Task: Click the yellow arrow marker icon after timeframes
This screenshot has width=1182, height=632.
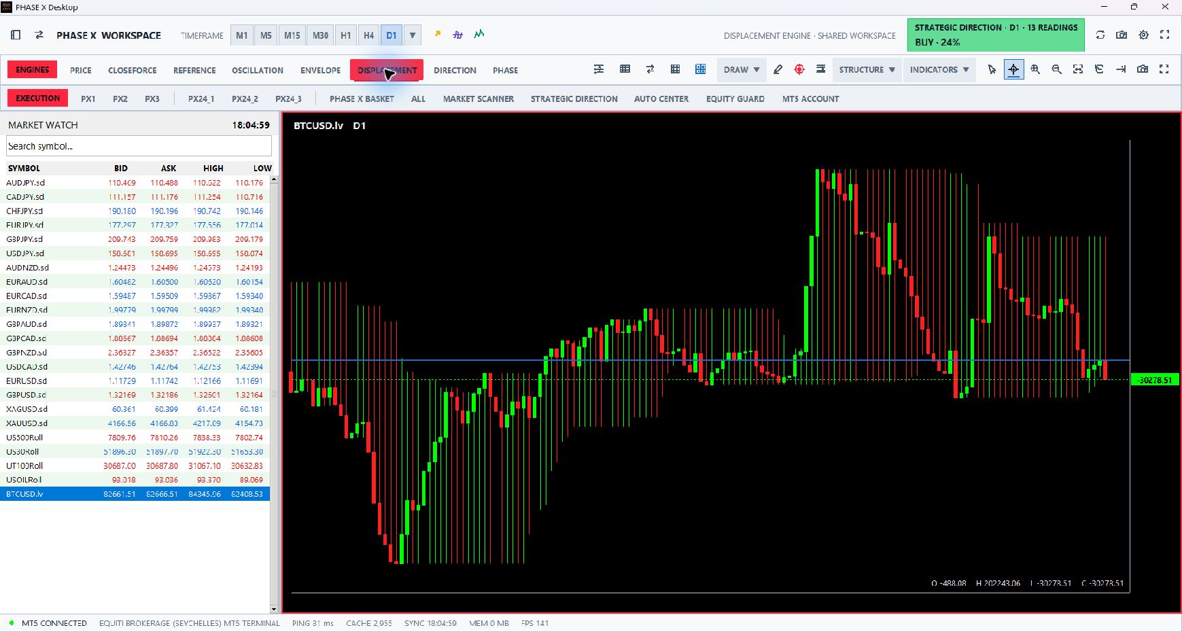Action: coord(438,34)
